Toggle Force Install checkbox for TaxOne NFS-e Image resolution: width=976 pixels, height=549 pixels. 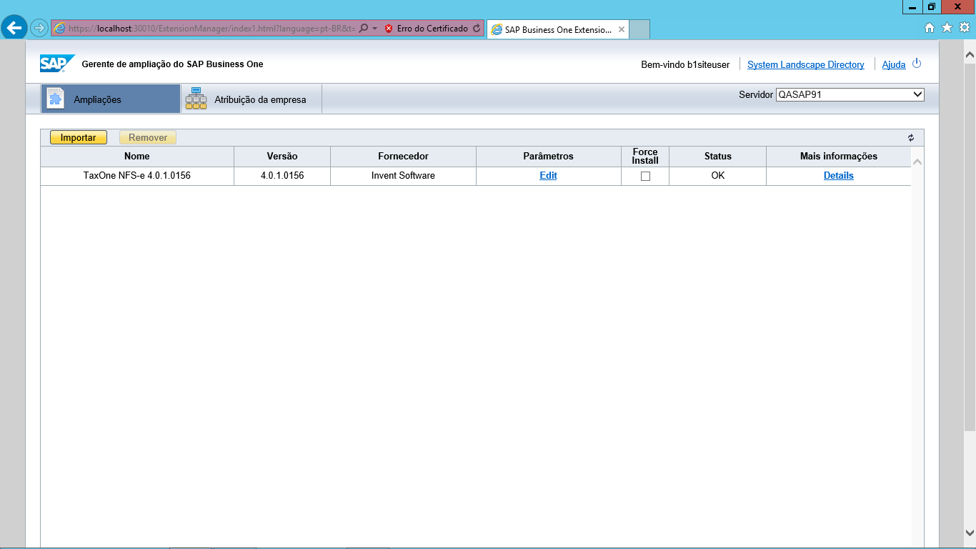click(645, 176)
